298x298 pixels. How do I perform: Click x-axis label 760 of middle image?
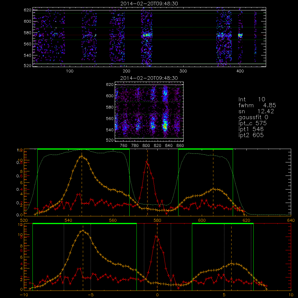(x=124, y=146)
